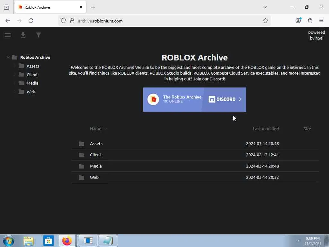Open Client folder in sidebar tree

point(32,75)
